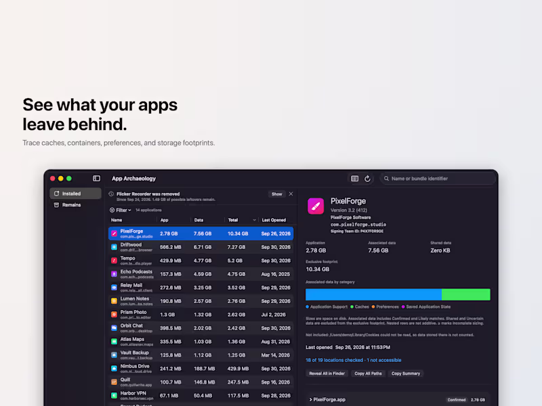This screenshot has height=406, width=542.
Task: Click the search magnifier icon
Action: tap(386, 179)
